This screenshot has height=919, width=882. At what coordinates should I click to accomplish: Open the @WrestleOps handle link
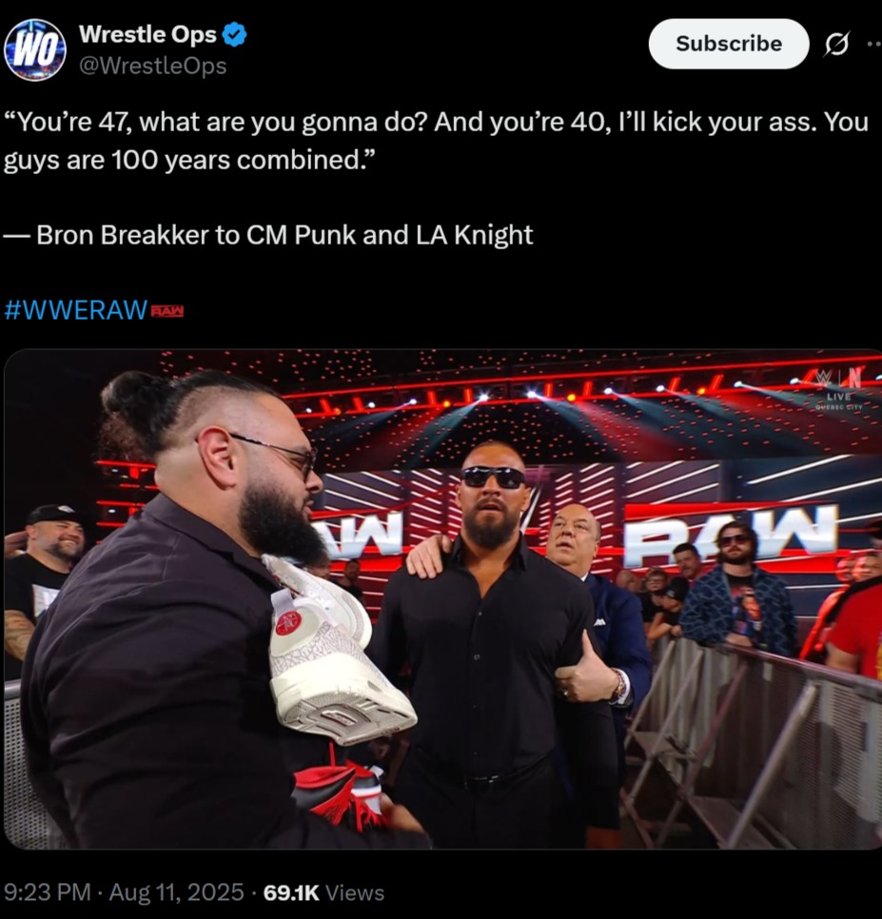coord(152,66)
